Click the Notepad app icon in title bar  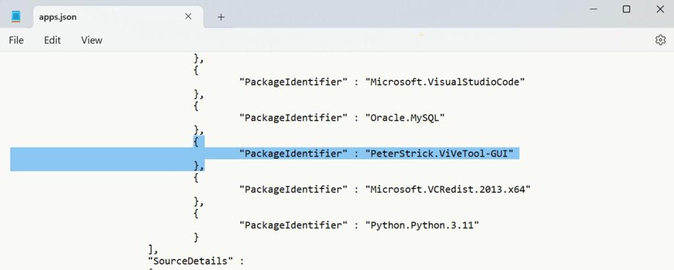16,16
